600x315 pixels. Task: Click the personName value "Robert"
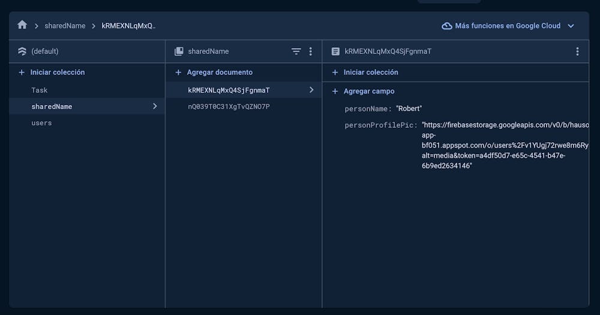(x=409, y=109)
